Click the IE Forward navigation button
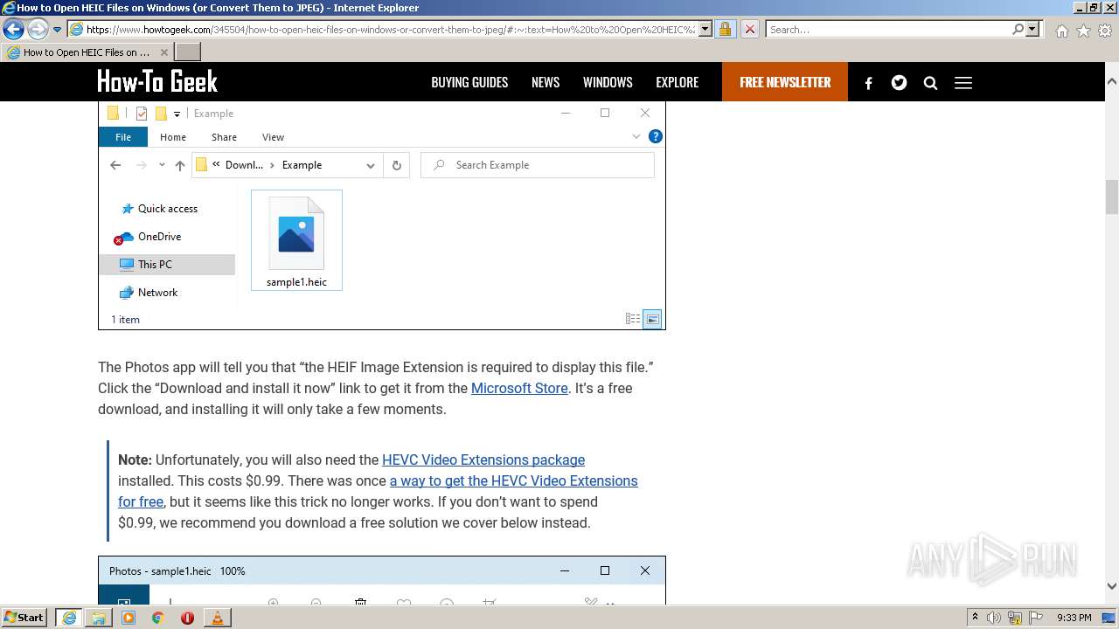The image size is (1119, 629). click(38, 30)
